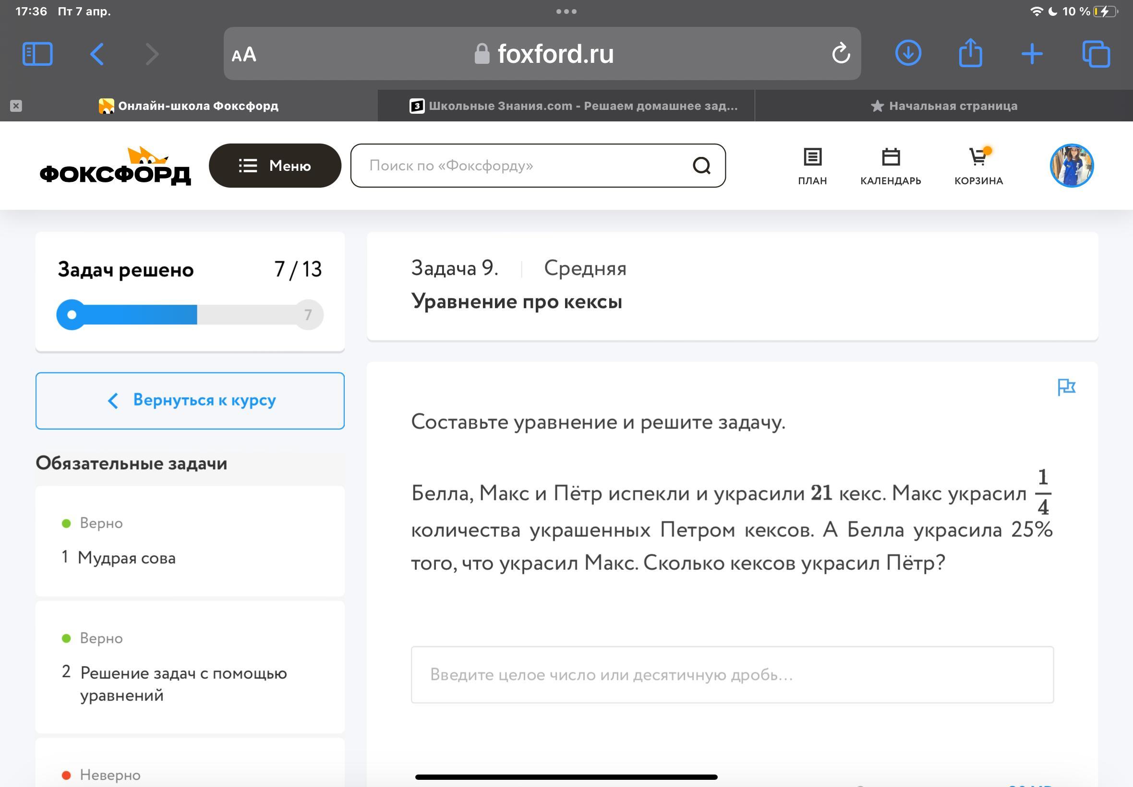Screen dimensions: 1133x787
Task: Reload the foxford.ru page
Action: pos(841,53)
